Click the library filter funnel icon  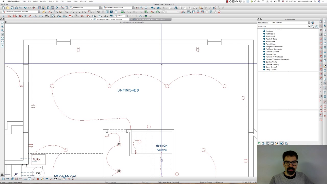(x=312, y=23)
